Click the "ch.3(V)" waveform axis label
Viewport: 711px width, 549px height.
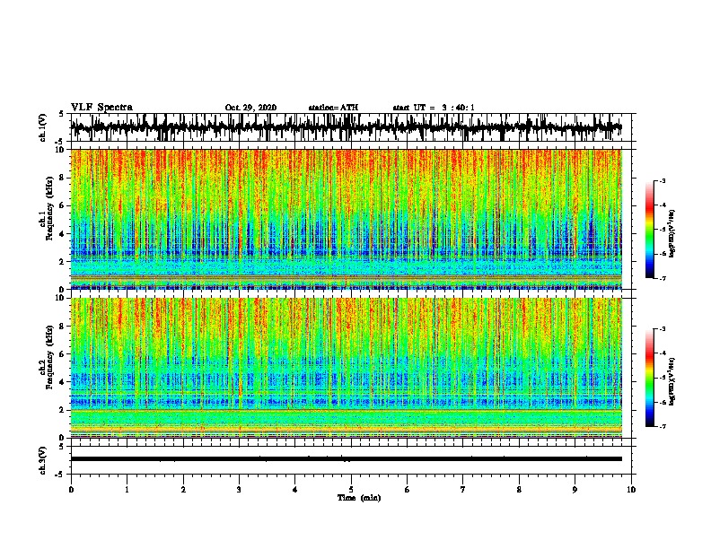click(x=43, y=460)
